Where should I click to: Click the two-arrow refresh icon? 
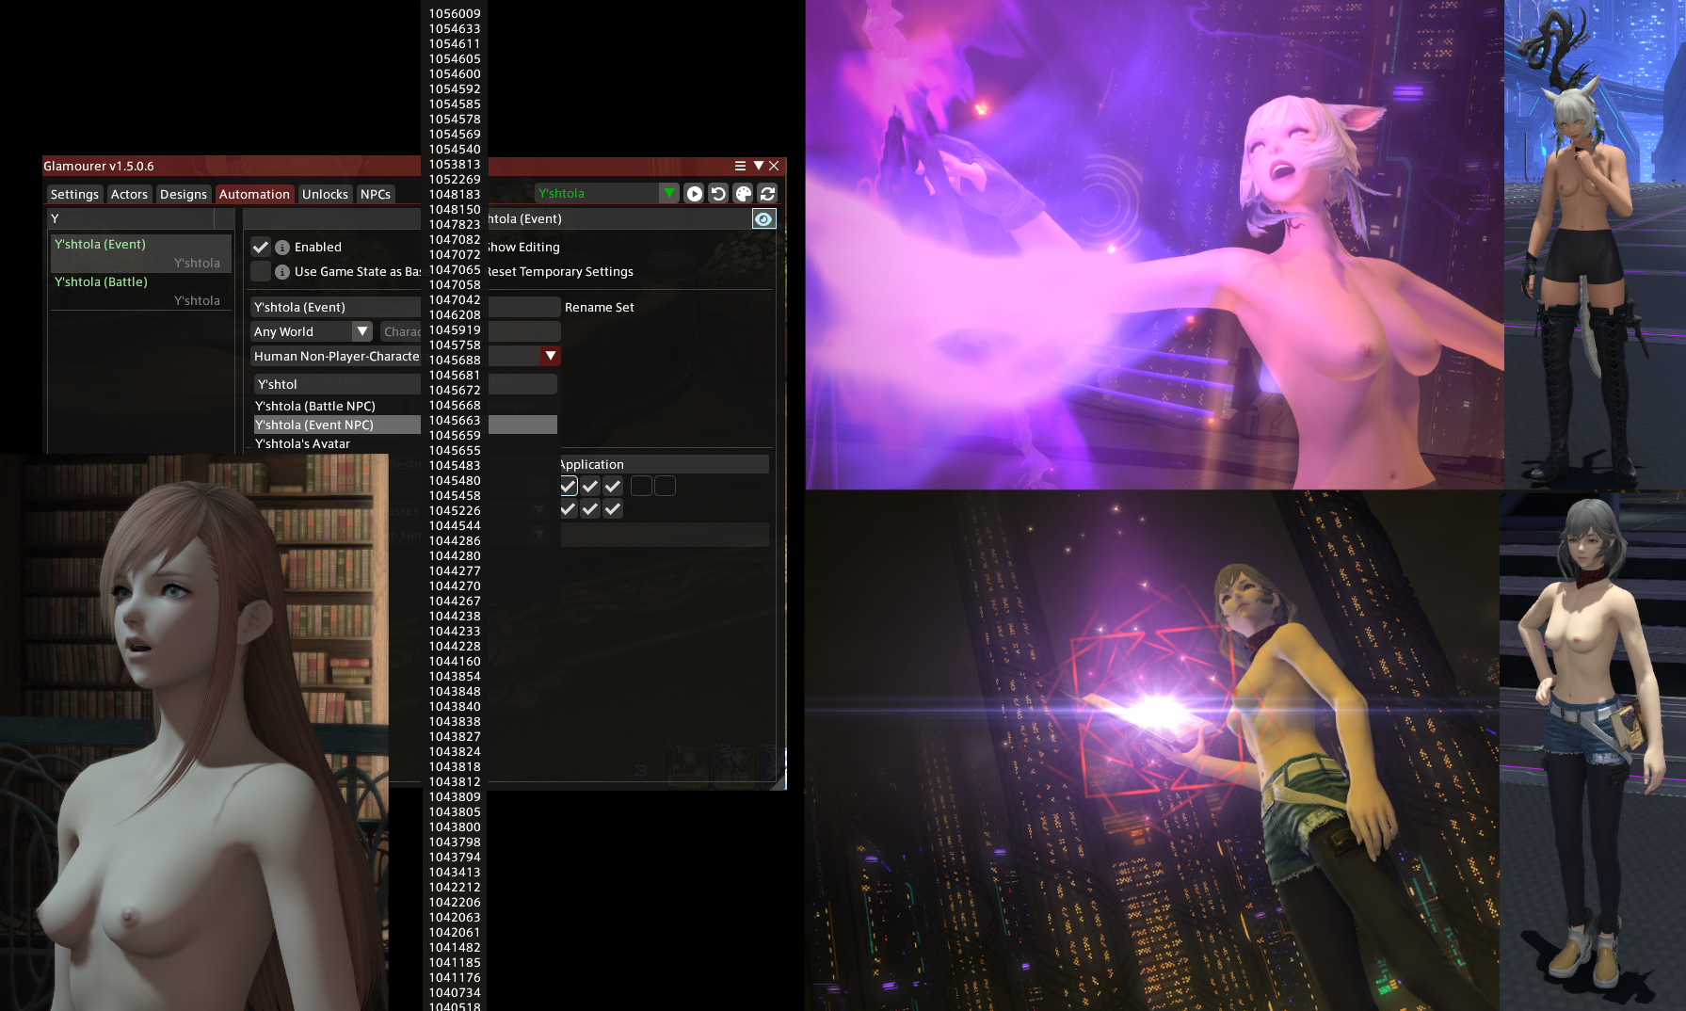coord(767,193)
